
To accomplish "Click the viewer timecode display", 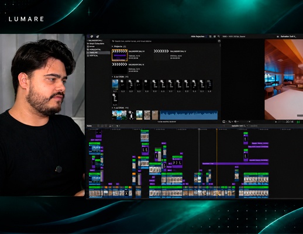I will tap(285, 122).
